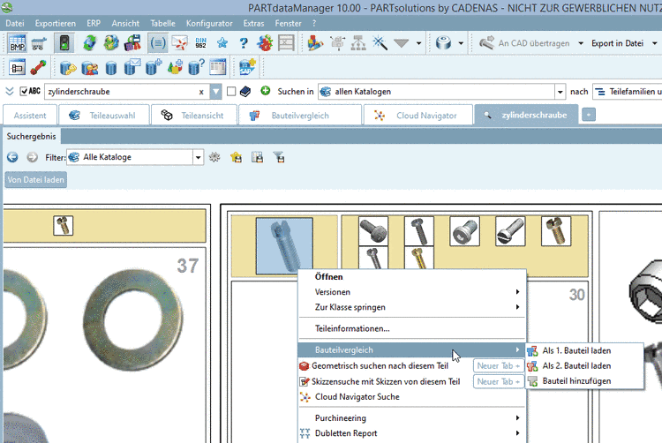This screenshot has height=443, width=662.
Task: Expand the Alle Kataloge filter dropdown
Action: (x=199, y=157)
